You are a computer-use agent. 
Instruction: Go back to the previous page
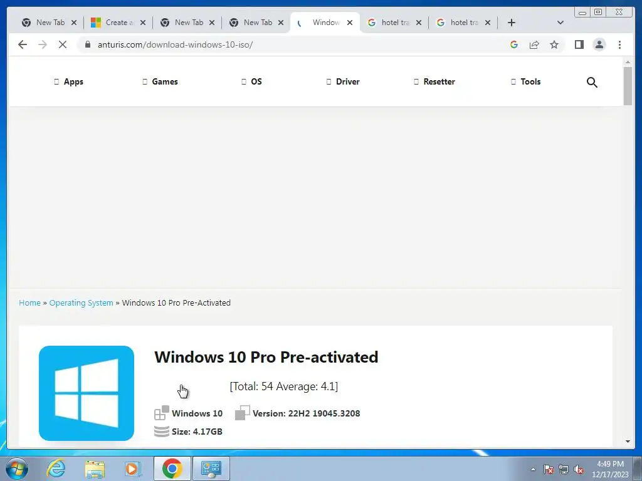23,44
